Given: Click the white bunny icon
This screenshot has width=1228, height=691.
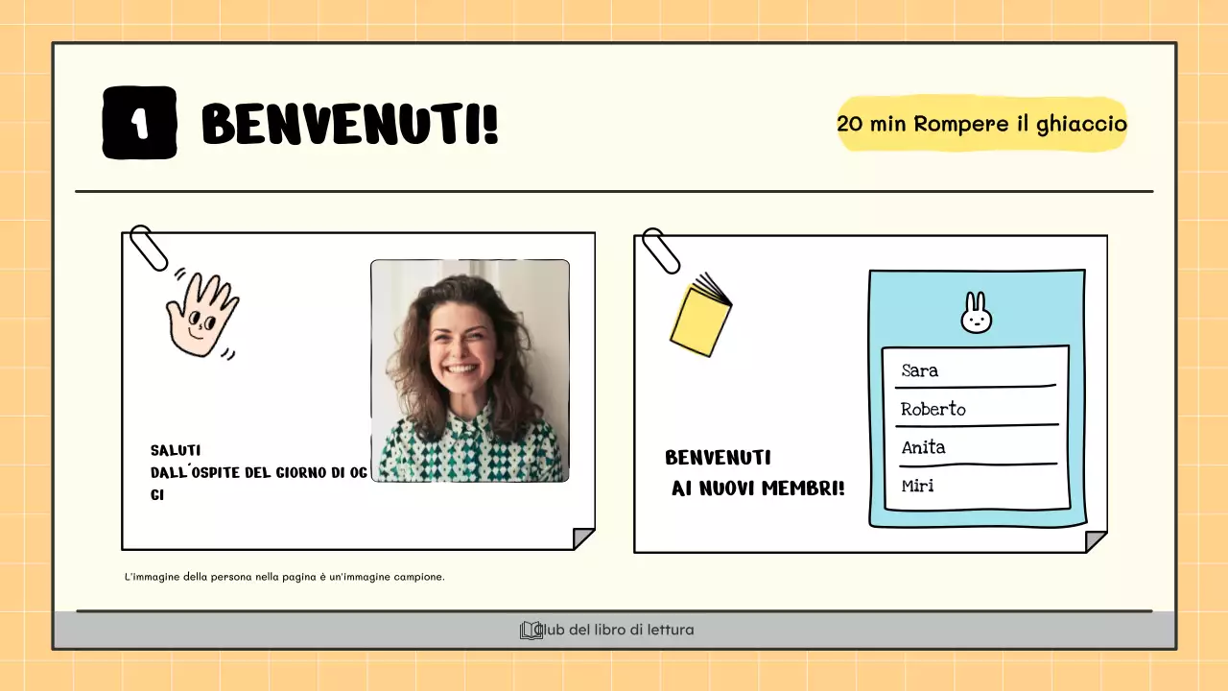Looking at the screenshot, I should pyautogui.click(x=976, y=313).
